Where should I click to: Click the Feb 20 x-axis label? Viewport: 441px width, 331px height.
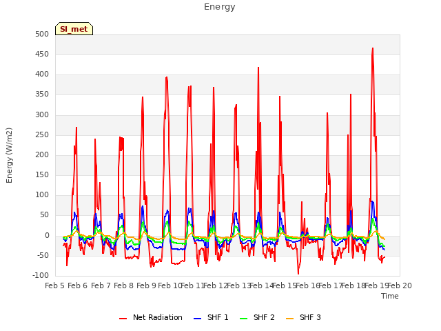400,286
